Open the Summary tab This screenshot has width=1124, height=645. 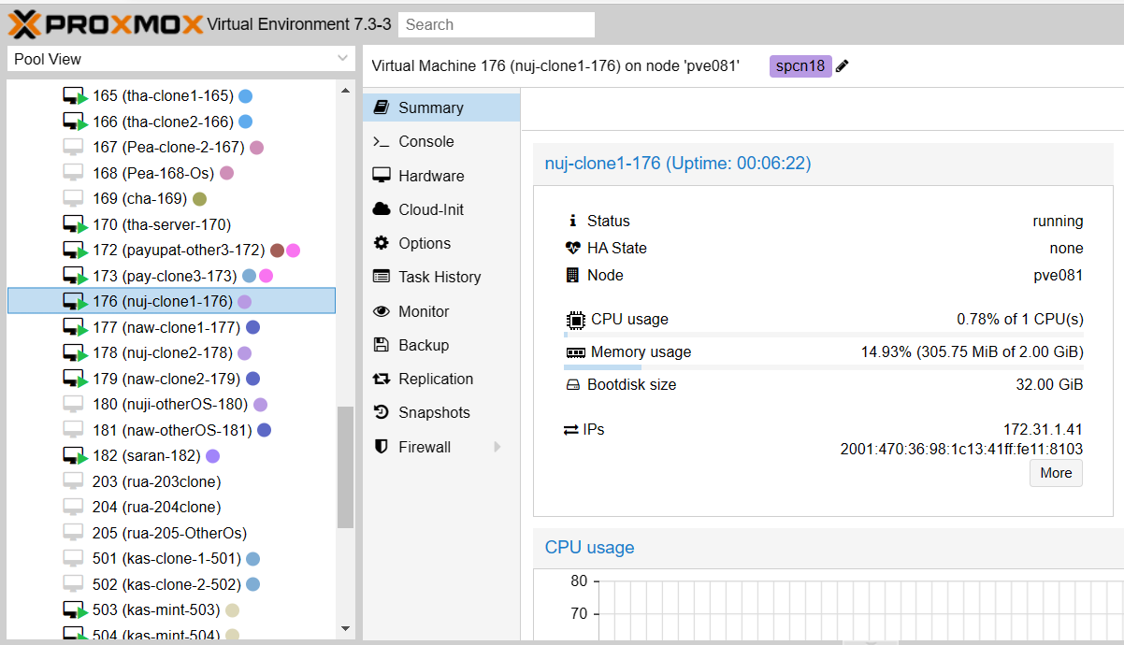click(x=441, y=107)
